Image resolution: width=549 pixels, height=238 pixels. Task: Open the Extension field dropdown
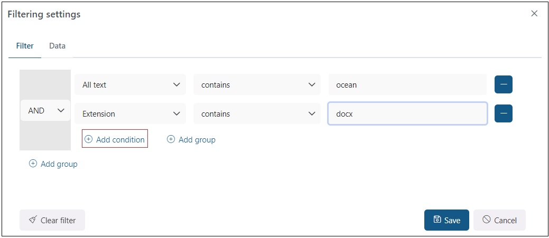tap(131, 113)
